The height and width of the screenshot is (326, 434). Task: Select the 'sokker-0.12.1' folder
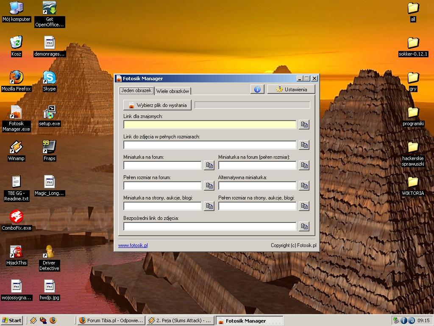pos(413,46)
